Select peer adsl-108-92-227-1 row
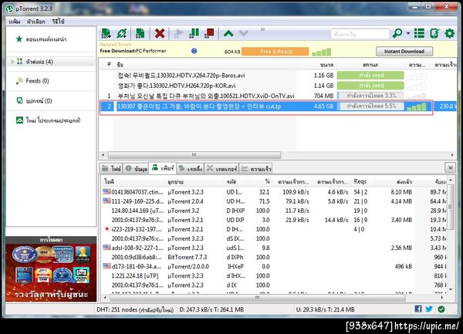The image size is (463, 334). point(274,248)
